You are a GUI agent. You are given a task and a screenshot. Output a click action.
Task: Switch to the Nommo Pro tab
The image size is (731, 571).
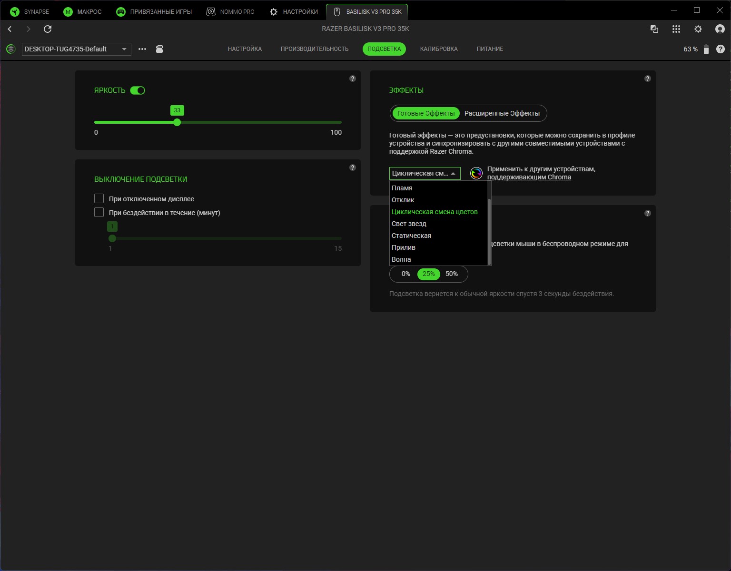[230, 11]
